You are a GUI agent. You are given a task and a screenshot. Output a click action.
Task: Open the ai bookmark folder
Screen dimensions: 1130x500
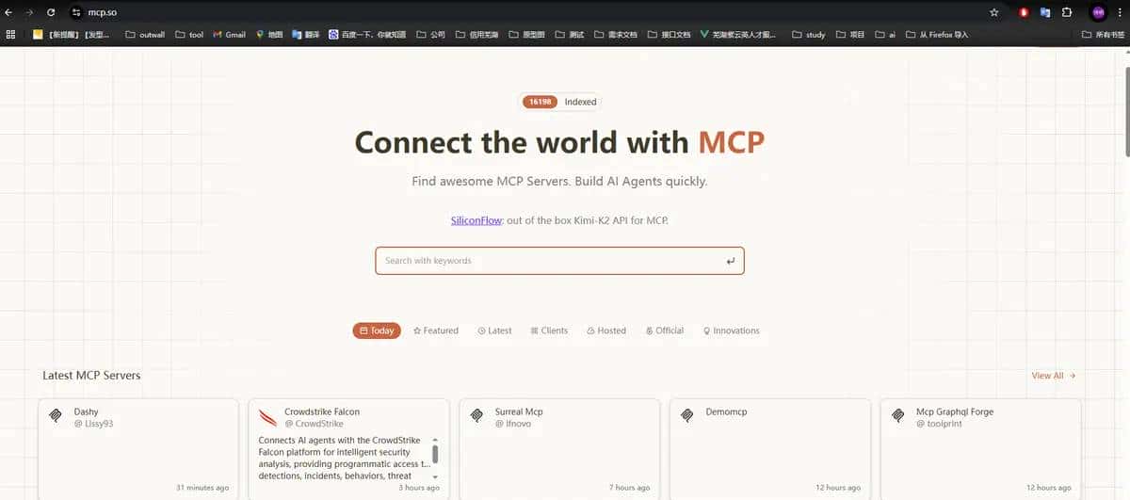tap(885, 35)
